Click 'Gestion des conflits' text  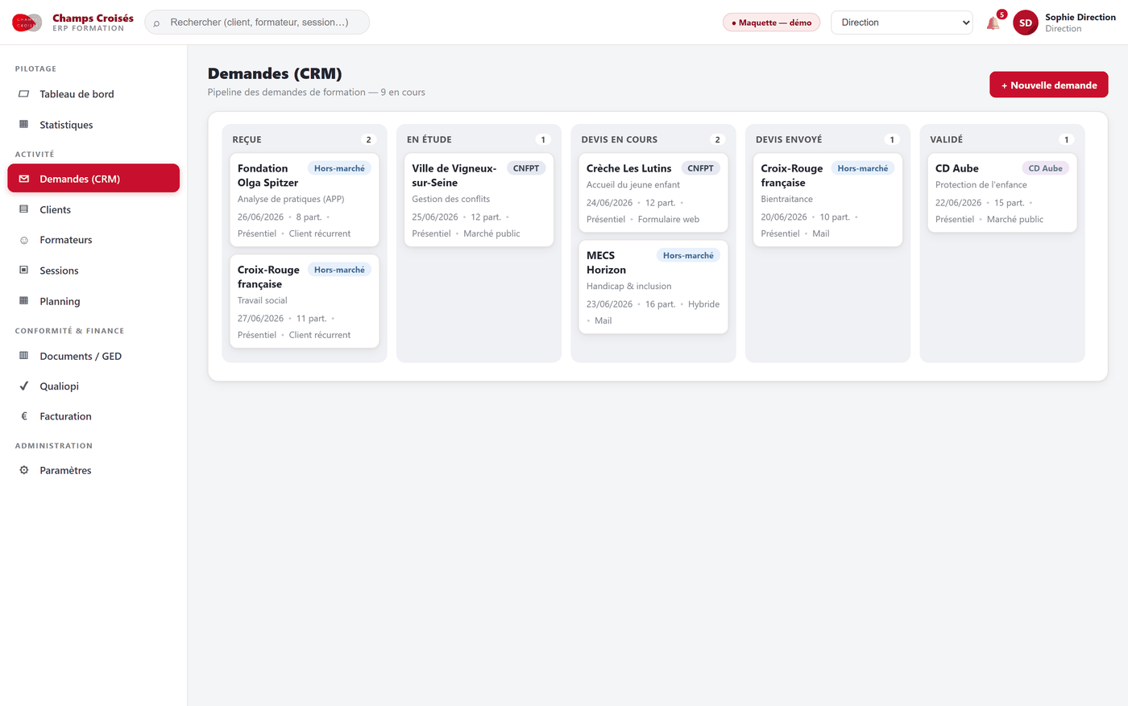pos(450,199)
